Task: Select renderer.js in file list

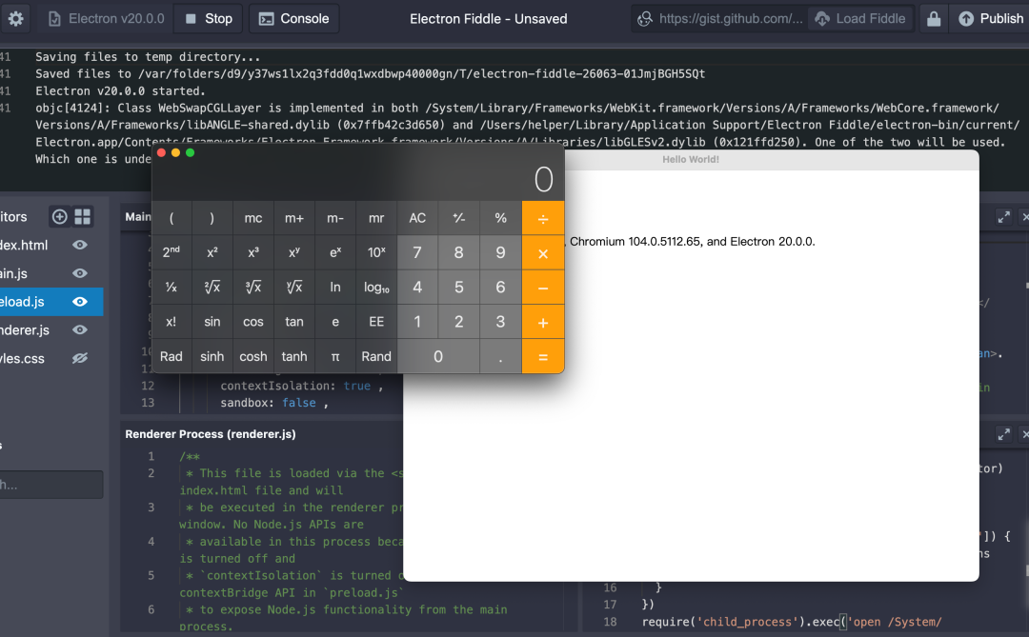Action: (x=25, y=330)
